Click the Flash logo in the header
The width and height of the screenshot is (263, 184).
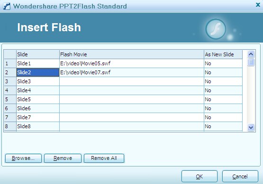click(216, 29)
